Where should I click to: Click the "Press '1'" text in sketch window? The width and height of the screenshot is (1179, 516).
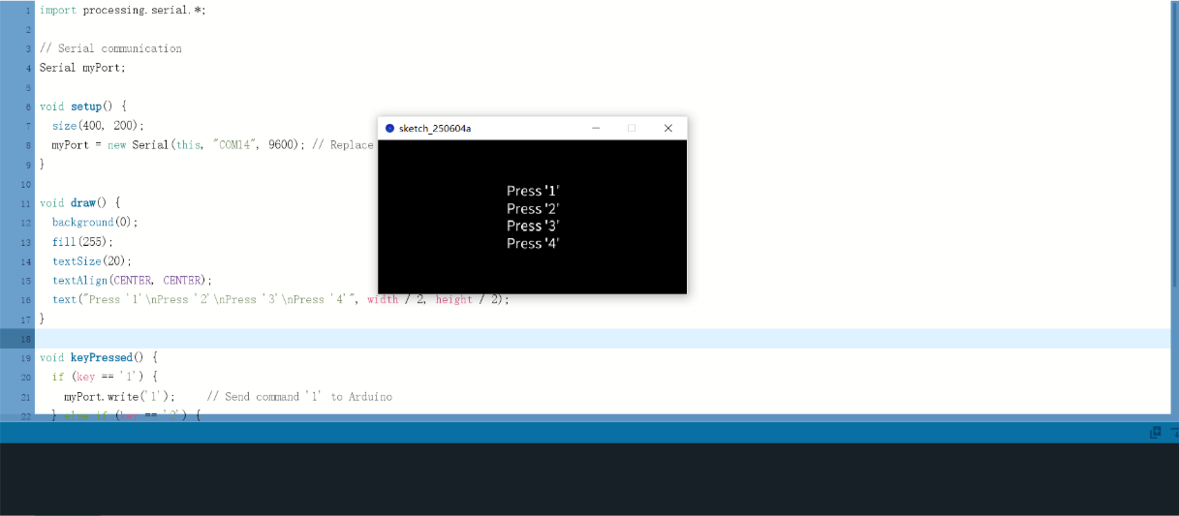[x=533, y=191]
